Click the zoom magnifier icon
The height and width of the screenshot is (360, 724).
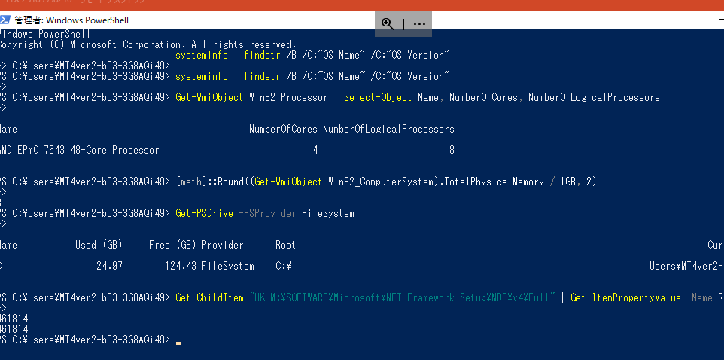388,23
